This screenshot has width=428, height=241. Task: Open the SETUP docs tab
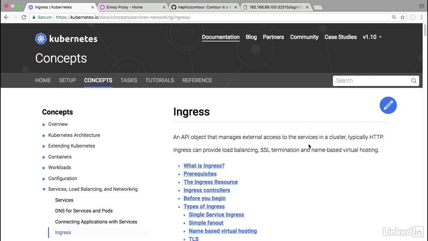tap(68, 80)
